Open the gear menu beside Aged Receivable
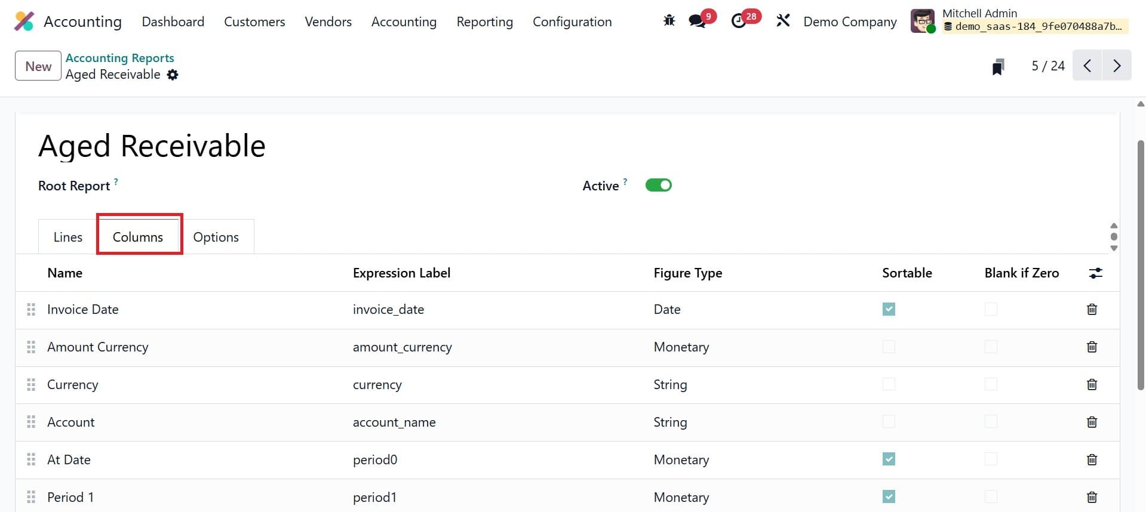 [x=173, y=75]
